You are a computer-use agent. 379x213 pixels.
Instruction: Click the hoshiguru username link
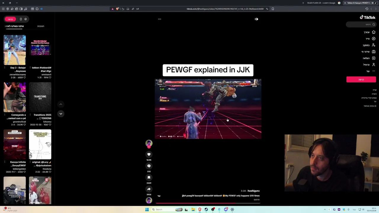tap(253, 191)
